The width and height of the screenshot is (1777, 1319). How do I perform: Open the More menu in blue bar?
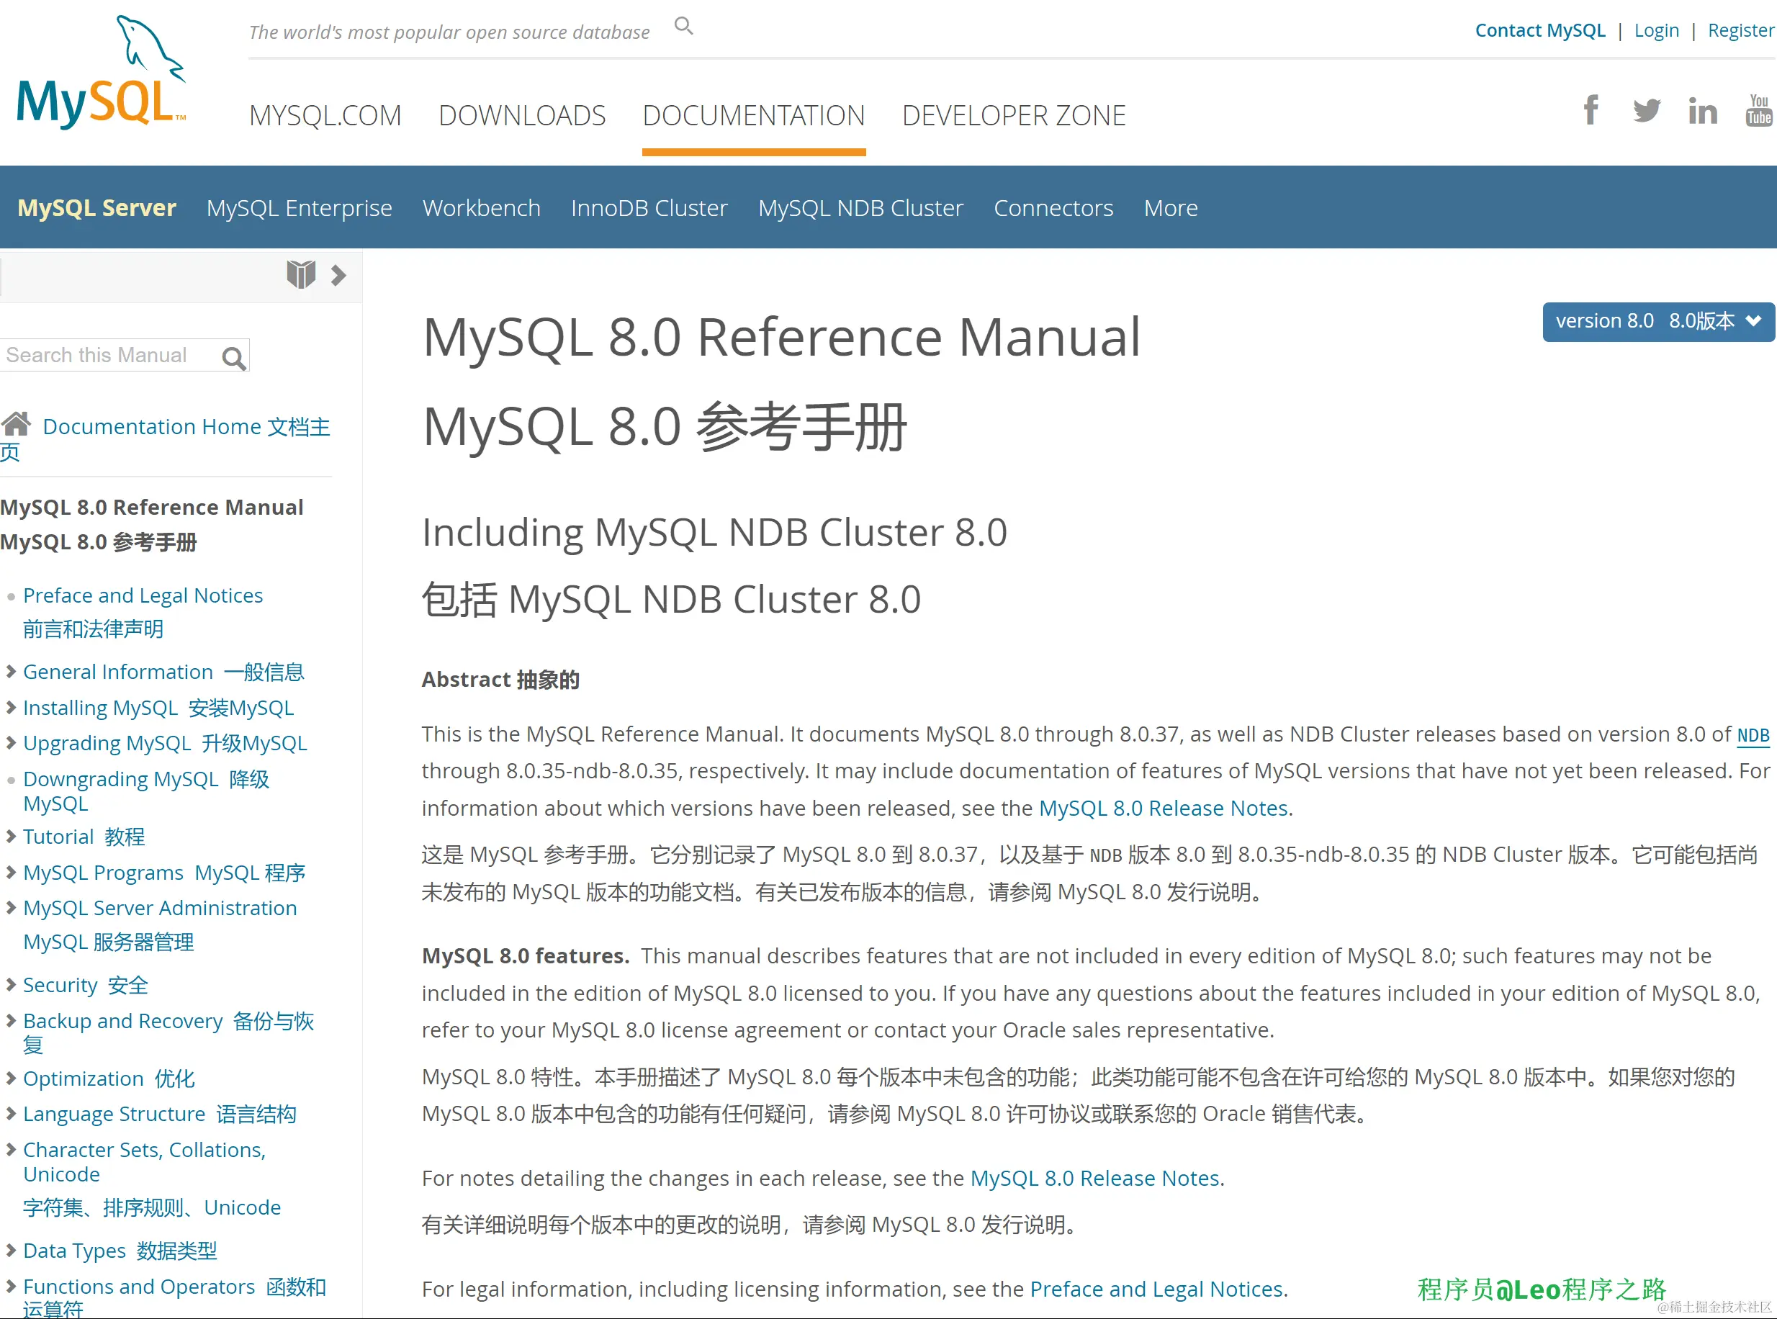1170,207
